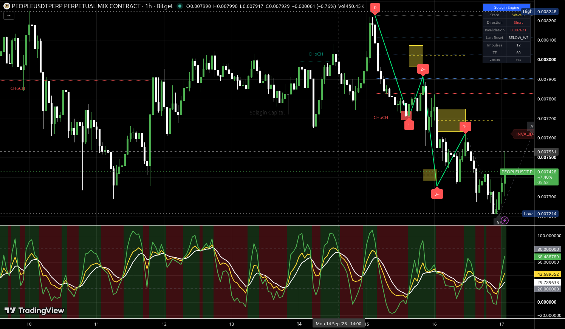Click the red INVALID level label
This screenshot has height=329, width=565.
[524, 134]
